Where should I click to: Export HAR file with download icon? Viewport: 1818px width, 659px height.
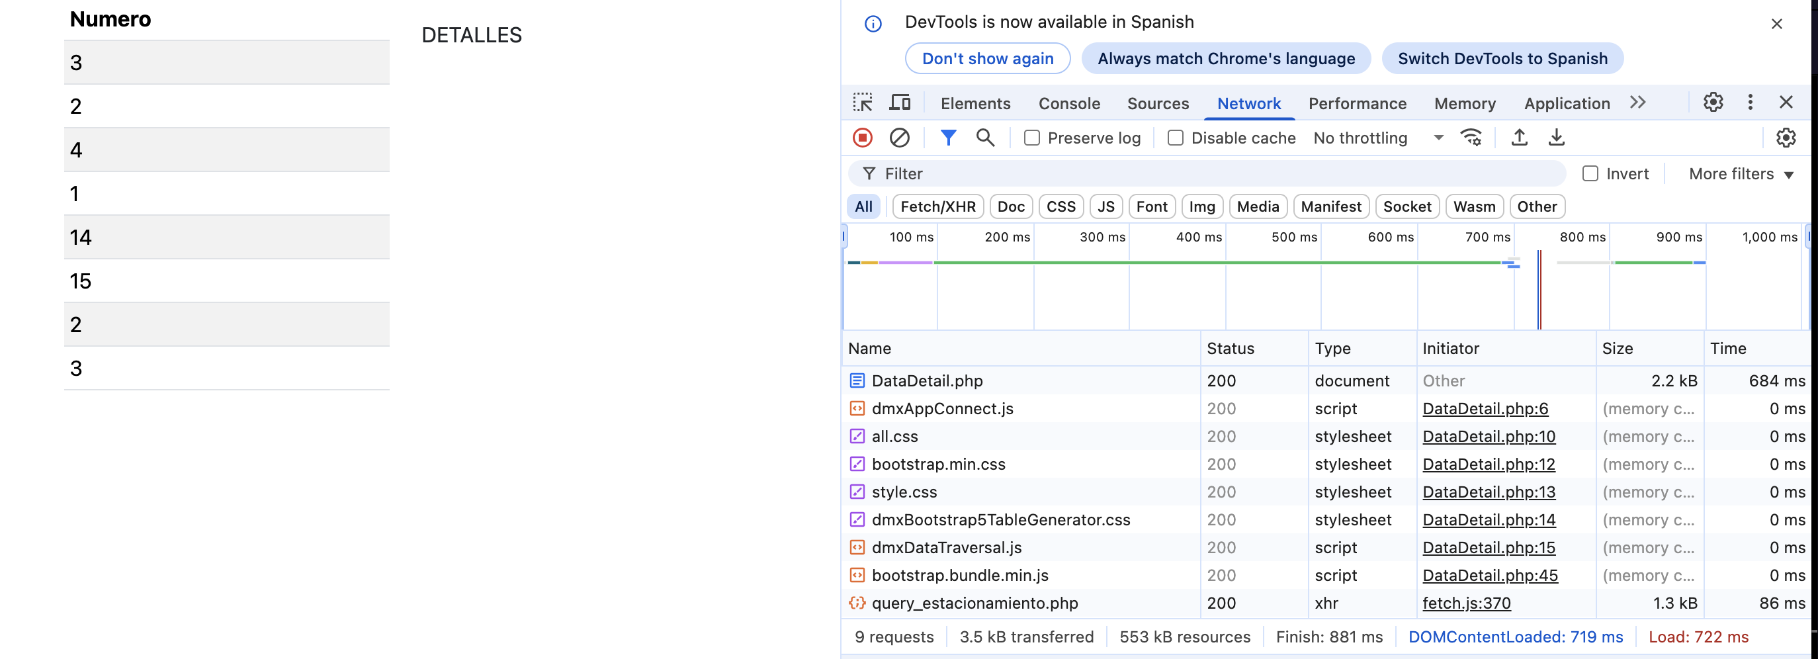coord(1556,138)
